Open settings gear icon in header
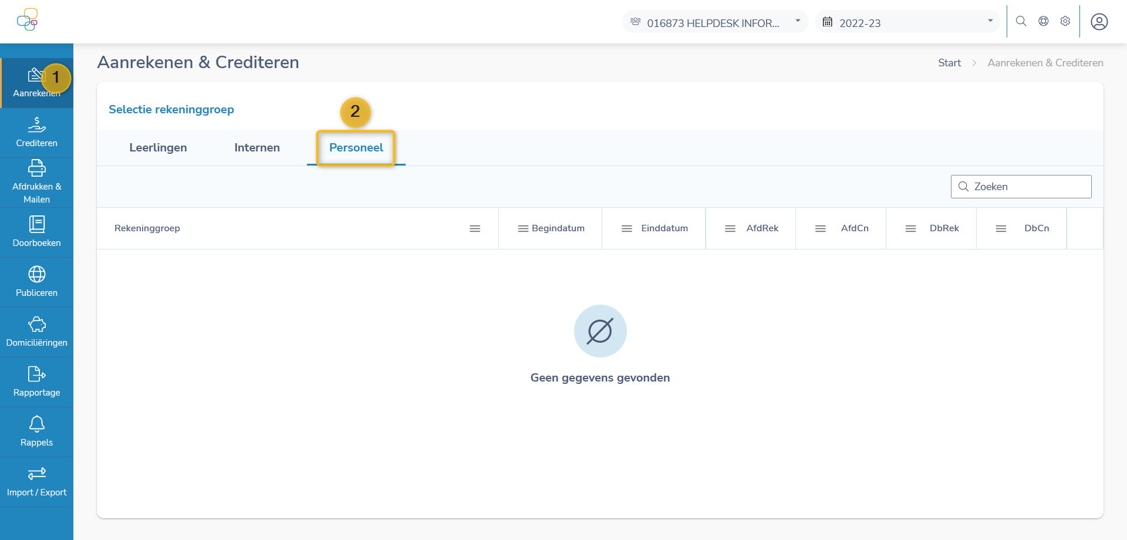The image size is (1127, 540). click(1065, 21)
